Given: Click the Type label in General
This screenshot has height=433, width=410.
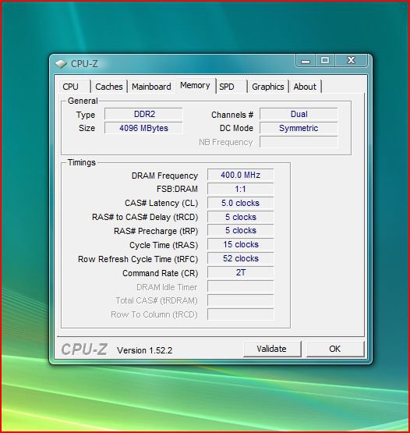Looking at the screenshot, I should click(x=86, y=115).
